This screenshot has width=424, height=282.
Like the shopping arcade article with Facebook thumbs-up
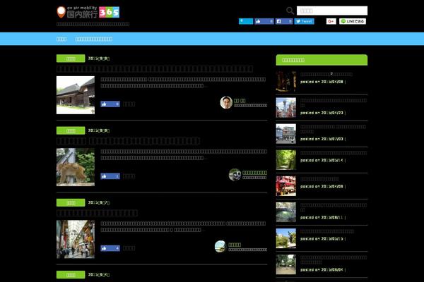pyautogui.click(x=110, y=248)
